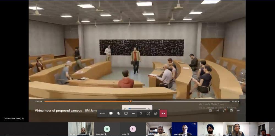
Task: Select Host_IIMJ participant tile
Action: [x=107, y=129]
